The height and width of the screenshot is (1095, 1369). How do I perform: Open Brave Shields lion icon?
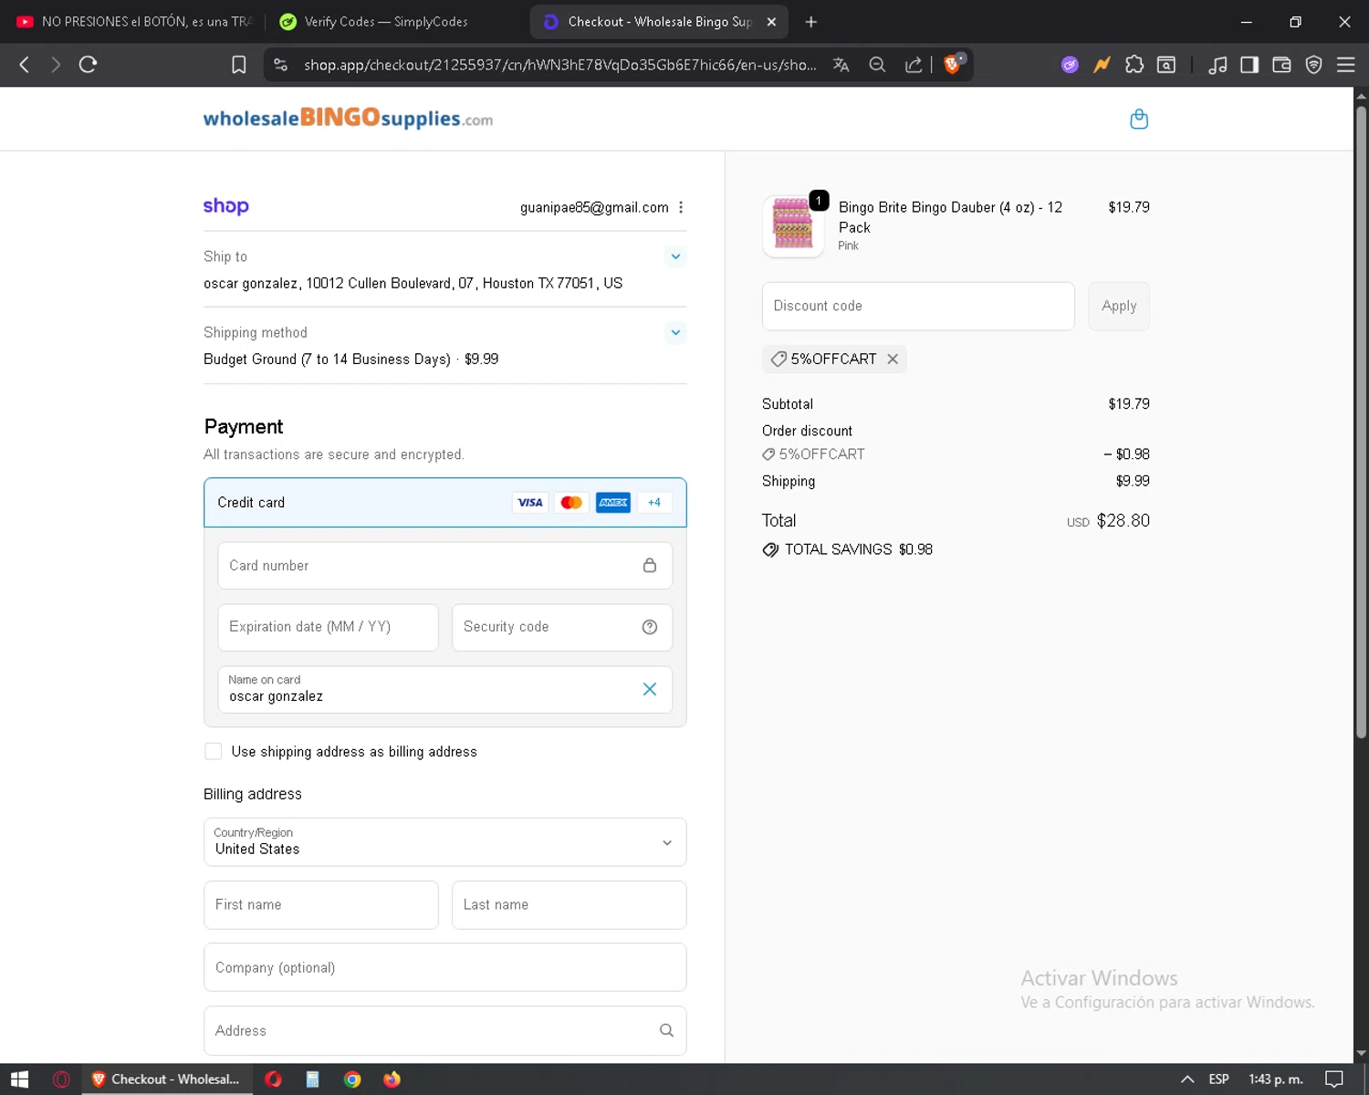click(x=953, y=64)
